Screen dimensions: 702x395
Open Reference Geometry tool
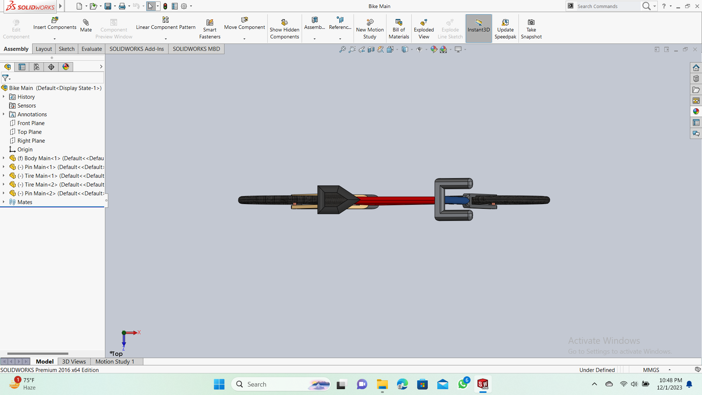(340, 23)
